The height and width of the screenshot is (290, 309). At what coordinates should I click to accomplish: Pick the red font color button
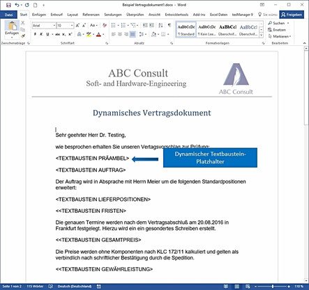click(x=98, y=35)
